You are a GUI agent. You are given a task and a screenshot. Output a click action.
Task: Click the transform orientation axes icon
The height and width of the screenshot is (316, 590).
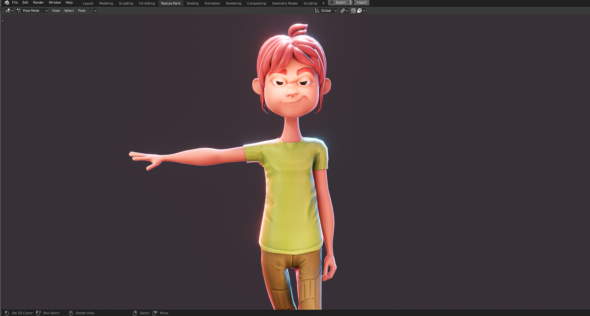pyautogui.click(x=317, y=11)
